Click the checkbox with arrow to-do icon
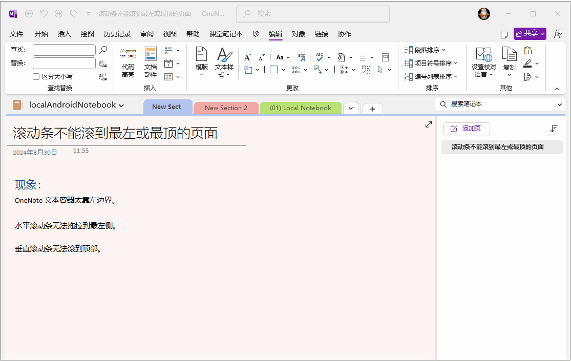This screenshot has height=361, width=571. click(318, 70)
